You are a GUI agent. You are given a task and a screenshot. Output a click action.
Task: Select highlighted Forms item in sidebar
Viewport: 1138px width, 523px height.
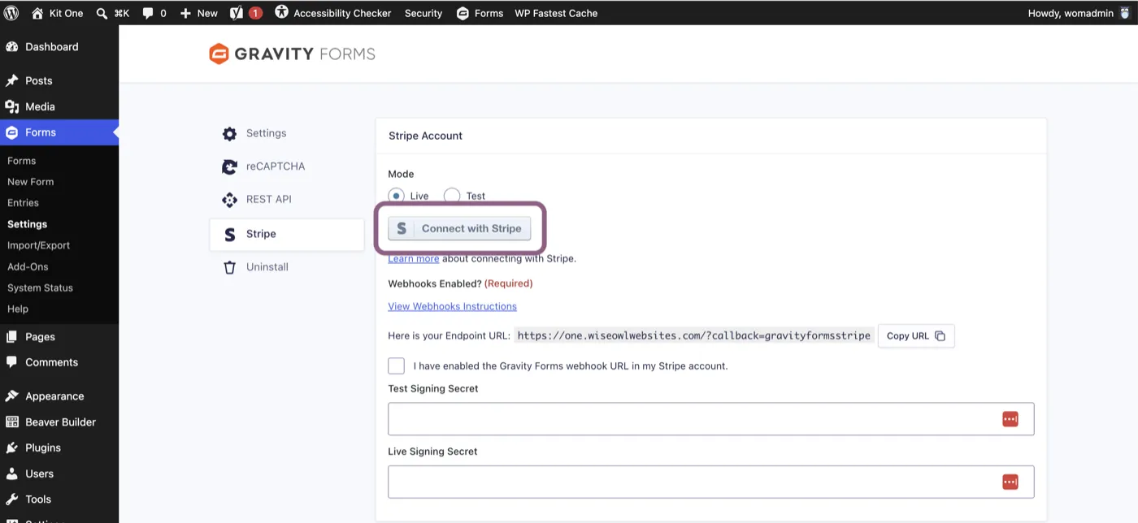[x=59, y=132]
